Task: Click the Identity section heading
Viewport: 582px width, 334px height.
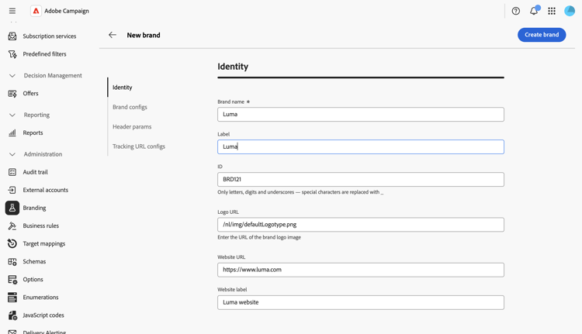Action: (233, 67)
